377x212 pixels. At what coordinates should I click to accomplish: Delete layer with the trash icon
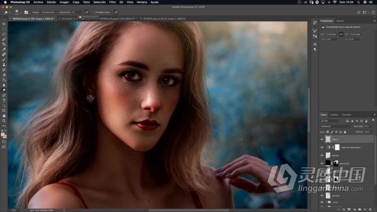click(x=370, y=209)
